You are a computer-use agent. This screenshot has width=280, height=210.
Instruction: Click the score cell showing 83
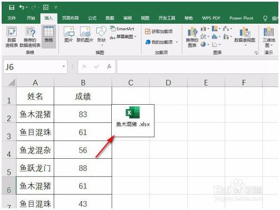[83, 114]
